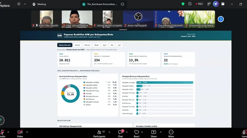
Task: Click Kabupaten Jember legend color swatch
Action: [84, 88]
